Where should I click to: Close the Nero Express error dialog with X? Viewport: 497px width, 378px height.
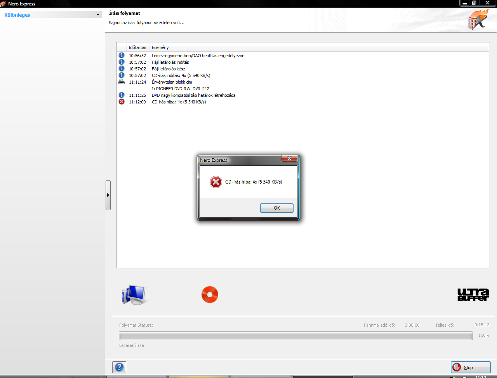289,159
